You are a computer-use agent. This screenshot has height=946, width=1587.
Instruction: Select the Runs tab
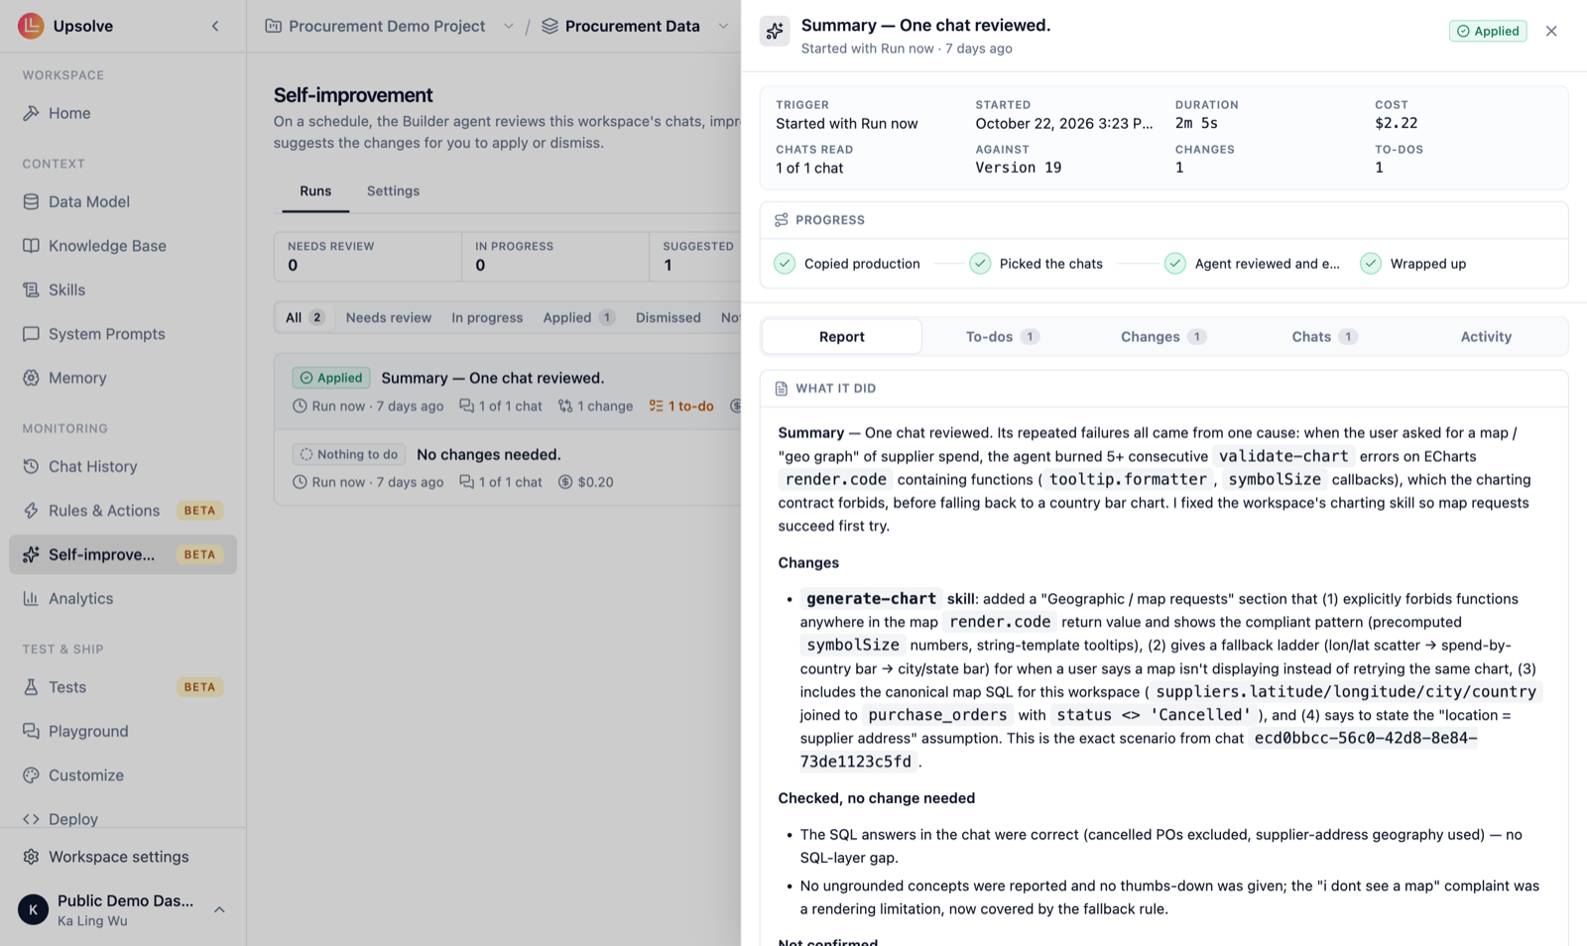point(315,190)
